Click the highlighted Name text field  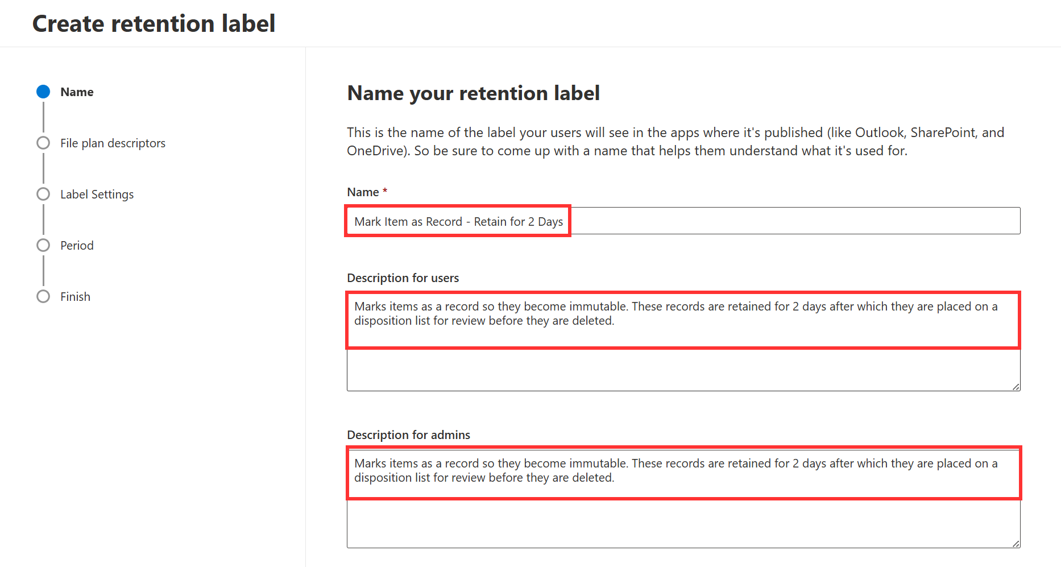tap(458, 221)
